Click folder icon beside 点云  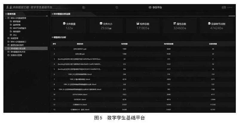11,35
